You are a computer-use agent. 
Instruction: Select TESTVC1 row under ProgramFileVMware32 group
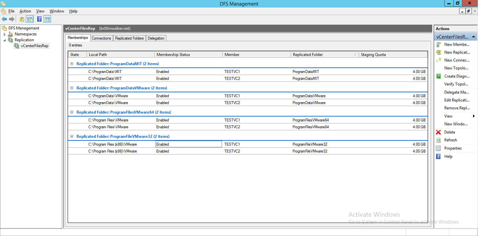click(x=248, y=144)
